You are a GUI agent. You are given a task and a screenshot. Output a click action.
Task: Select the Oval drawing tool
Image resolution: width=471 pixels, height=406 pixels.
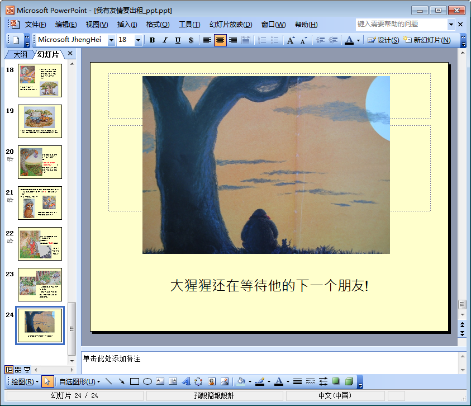[148, 381]
